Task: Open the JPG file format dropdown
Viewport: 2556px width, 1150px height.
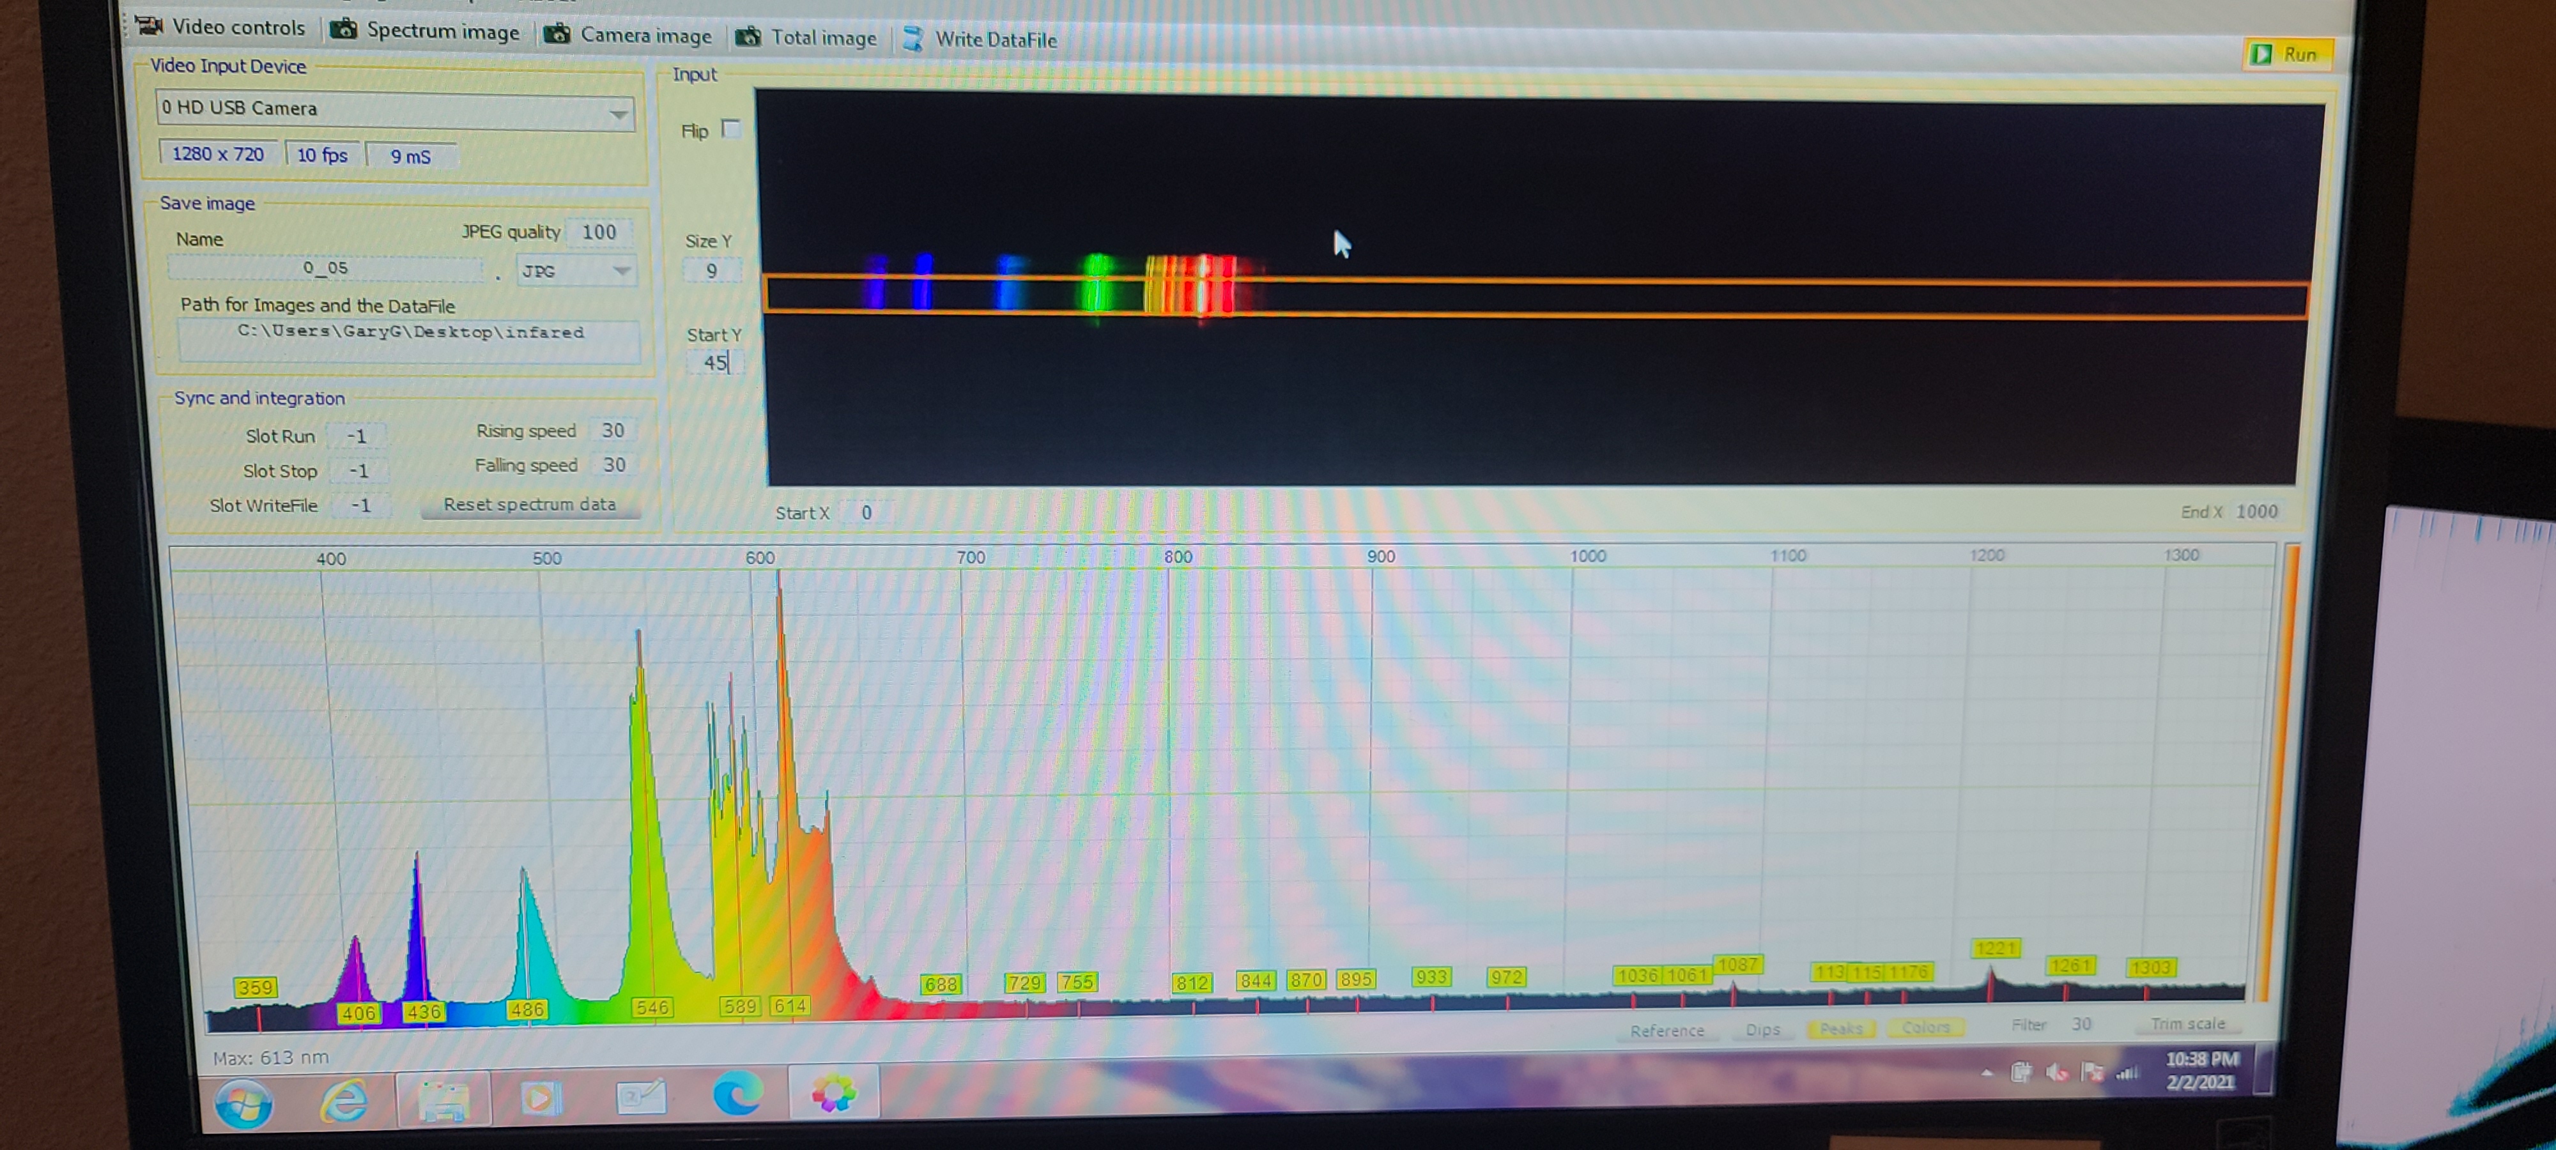Action: click(621, 271)
